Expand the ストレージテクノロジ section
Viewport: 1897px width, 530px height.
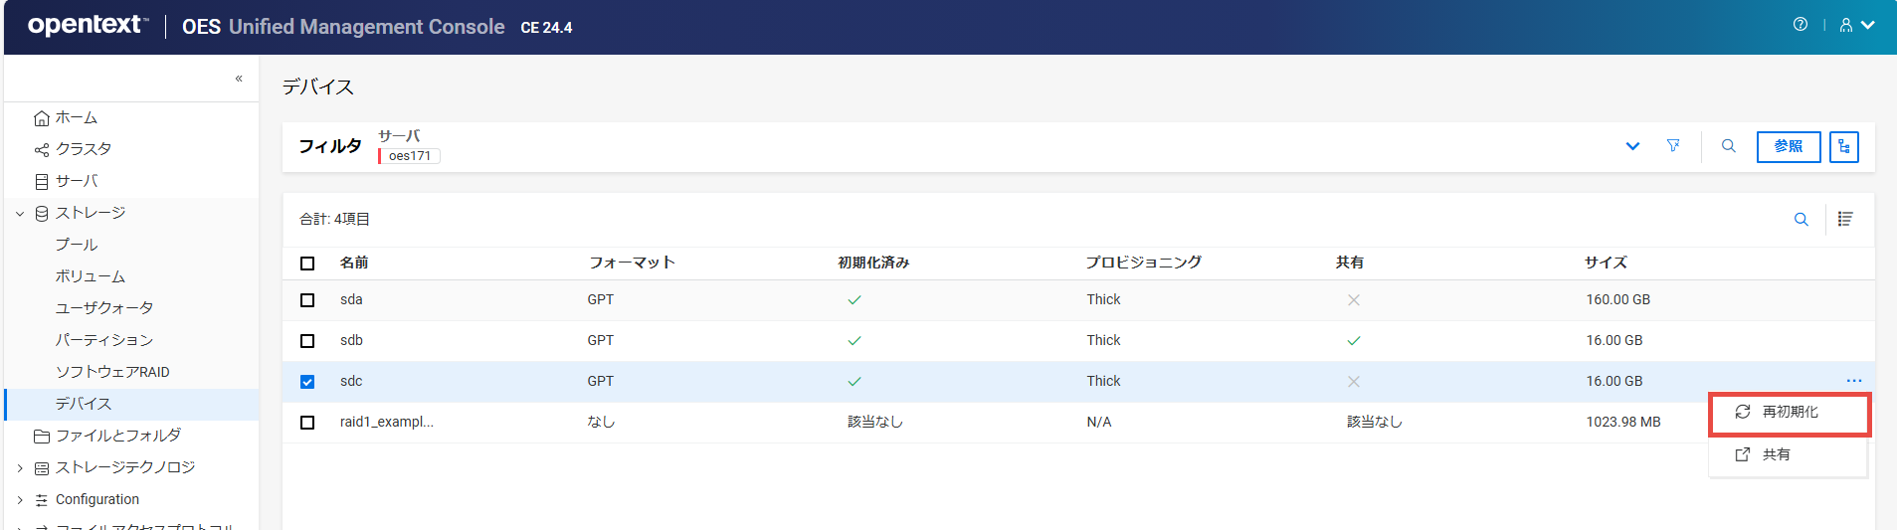pyautogui.click(x=20, y=468)
